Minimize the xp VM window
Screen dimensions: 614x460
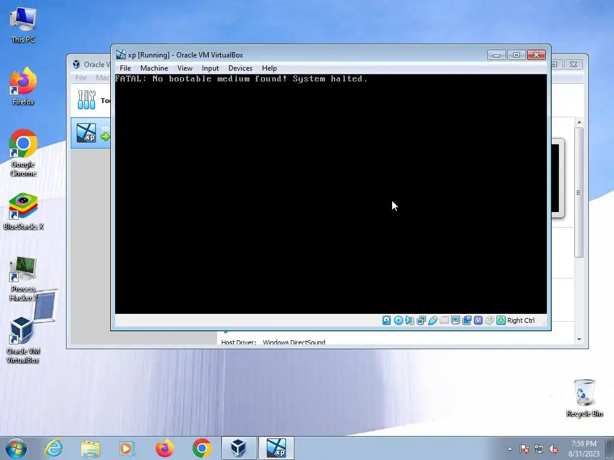click(x=496, y=55)
